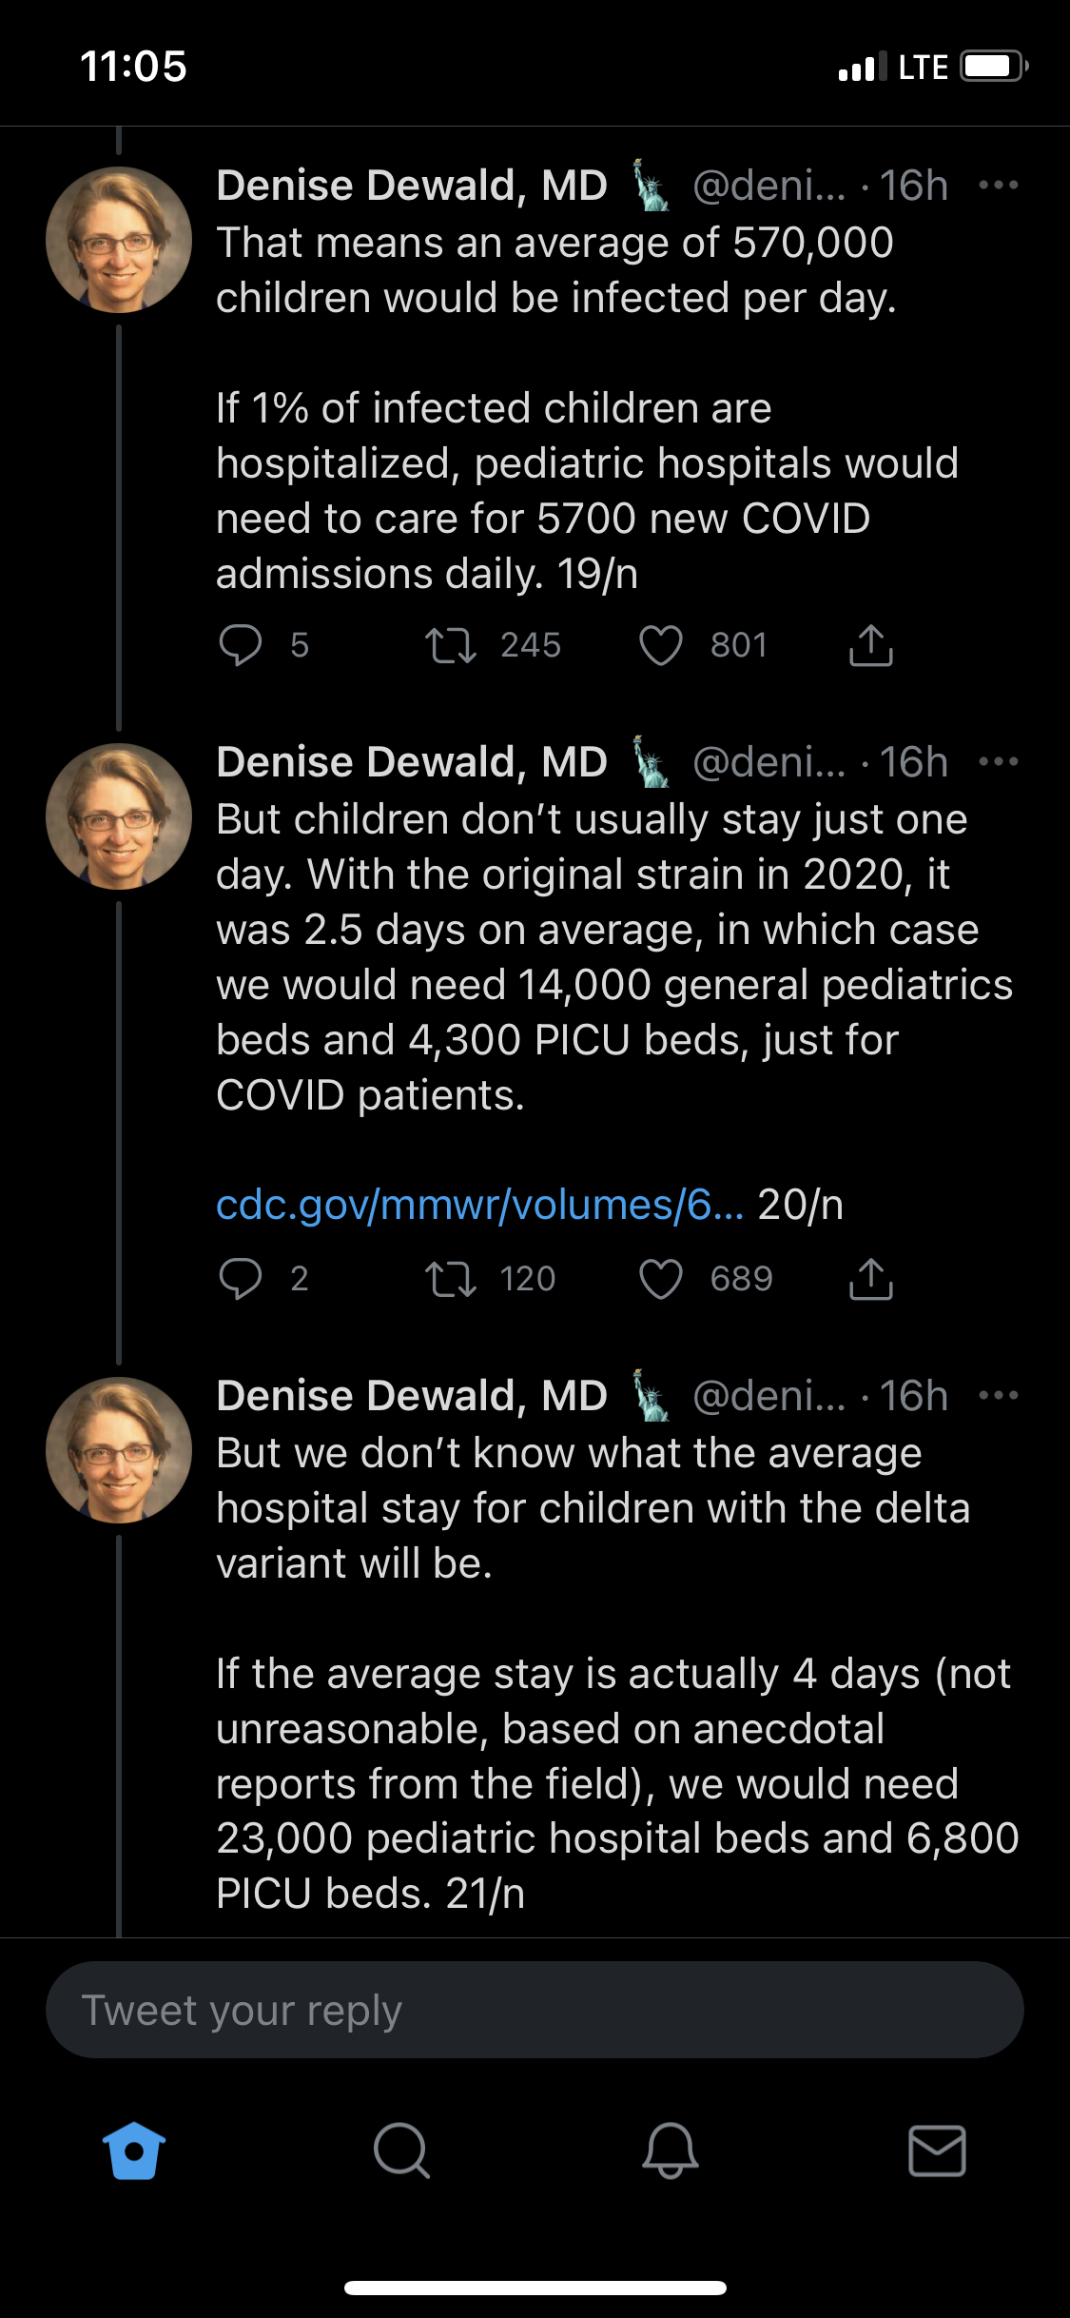Open the Notifications bell tab
This screenshot has width=1070, height=2318.
pyautogui.click(x=670, y=2151)
